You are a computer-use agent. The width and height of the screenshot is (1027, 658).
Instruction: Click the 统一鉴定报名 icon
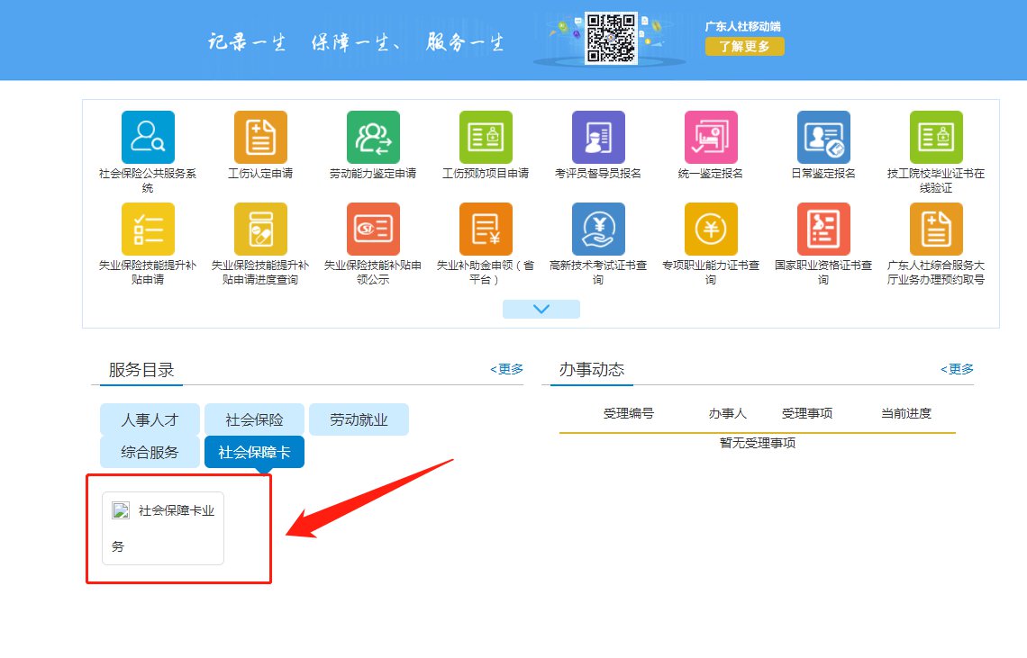click(711, 138)
